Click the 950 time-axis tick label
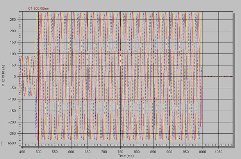Image resolution: width=241 pixels, height=159 pixels. [x=186, y=152]
